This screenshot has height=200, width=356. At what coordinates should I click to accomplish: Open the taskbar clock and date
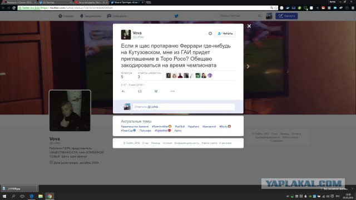348,196
